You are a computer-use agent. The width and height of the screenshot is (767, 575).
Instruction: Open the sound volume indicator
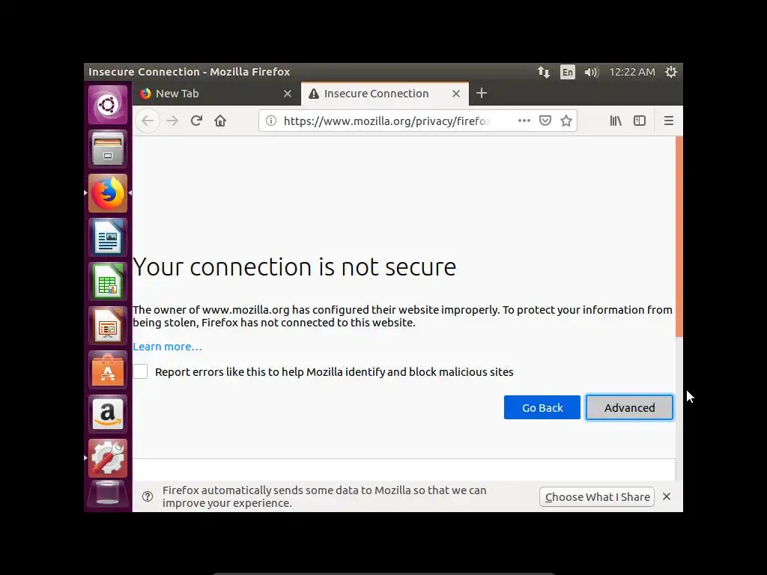pos(592,72)
